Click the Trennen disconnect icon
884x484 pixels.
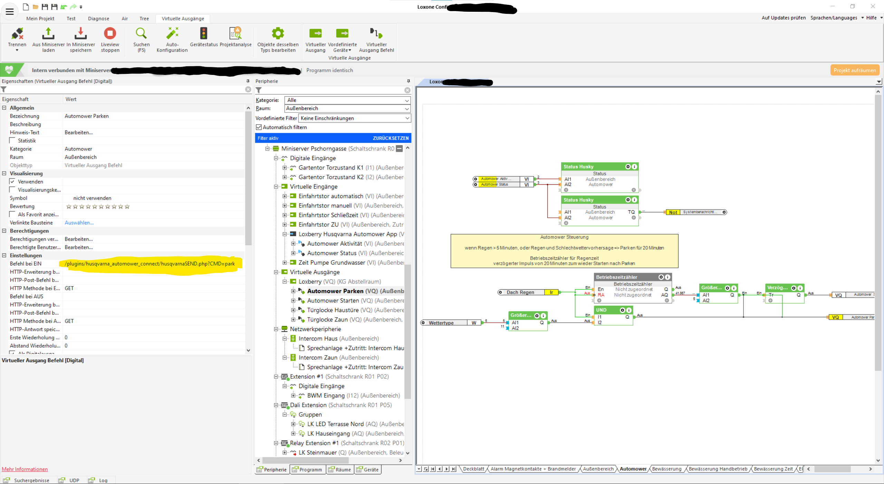tap(17, 34)
